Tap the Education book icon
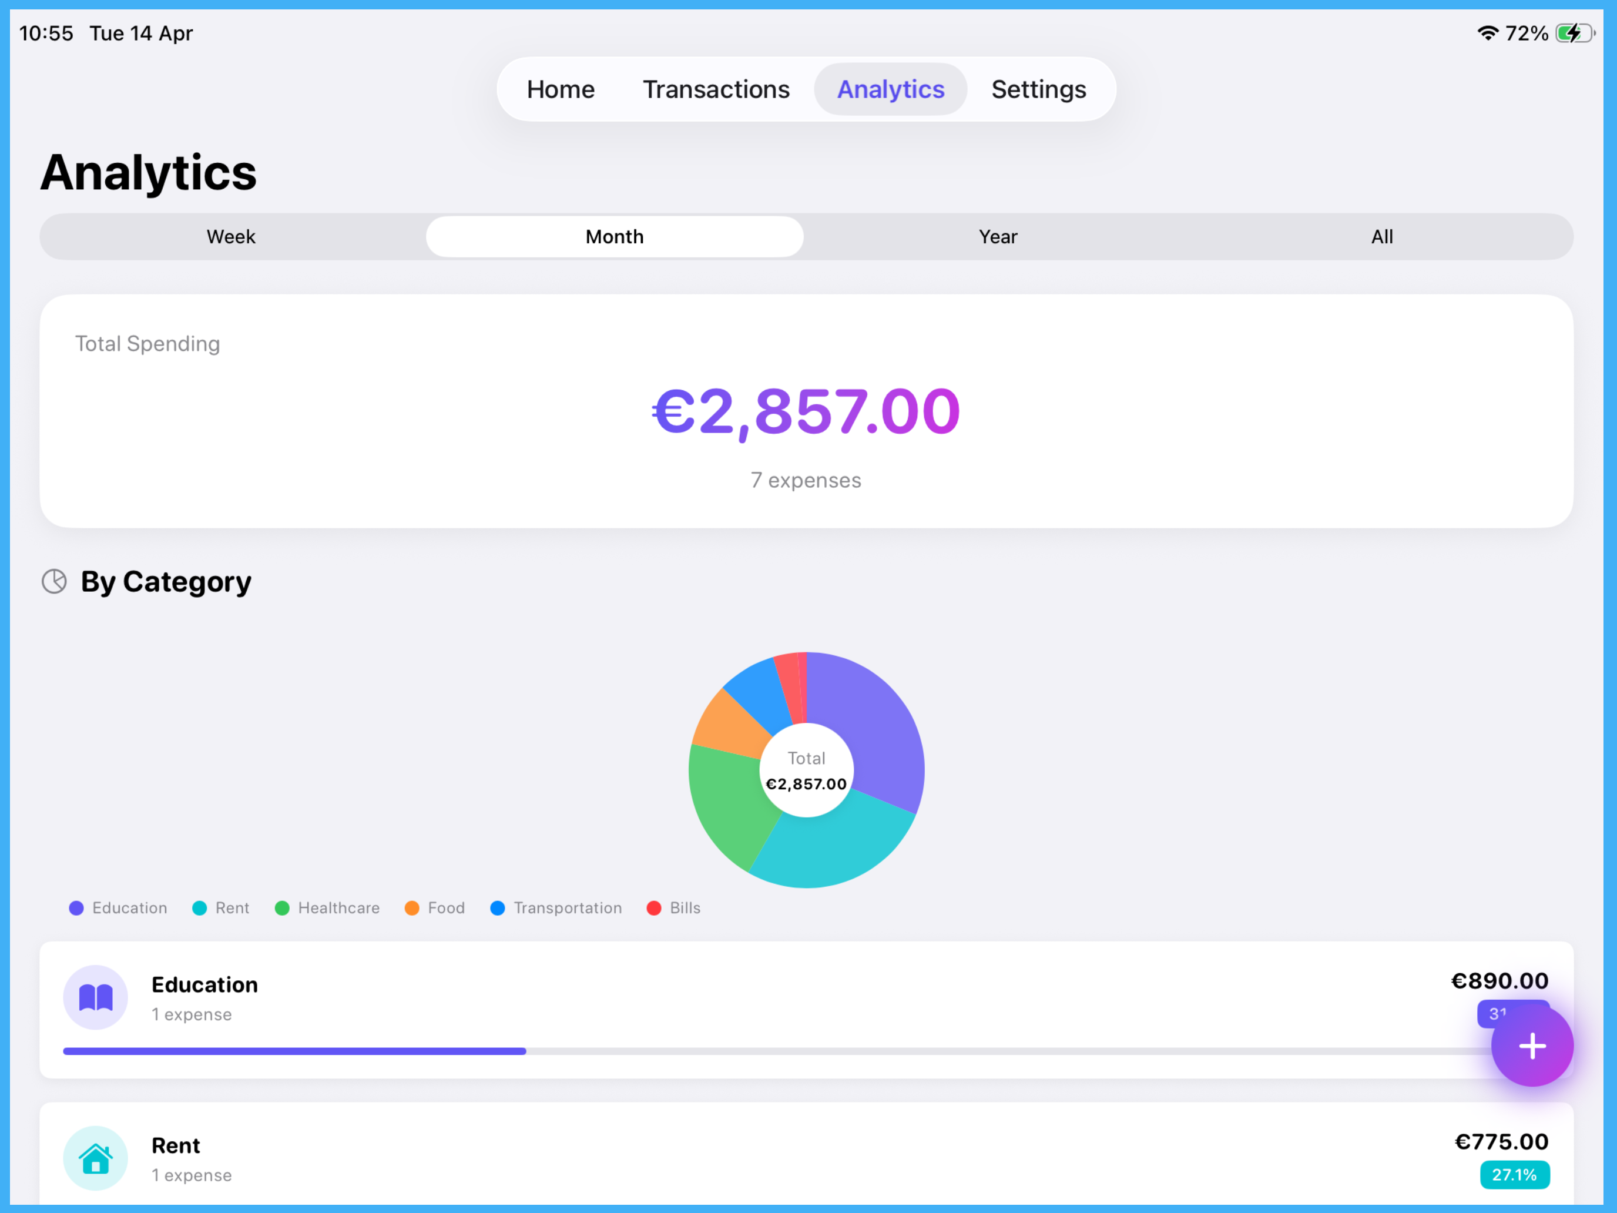The height and width of the screenshot is (1213, 1617). (x=96, y=997)
